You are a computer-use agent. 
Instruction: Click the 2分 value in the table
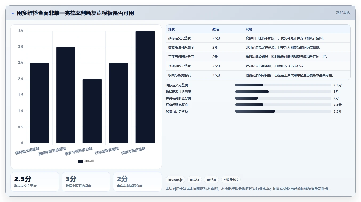pyautogui.click(x=215, y=57)
